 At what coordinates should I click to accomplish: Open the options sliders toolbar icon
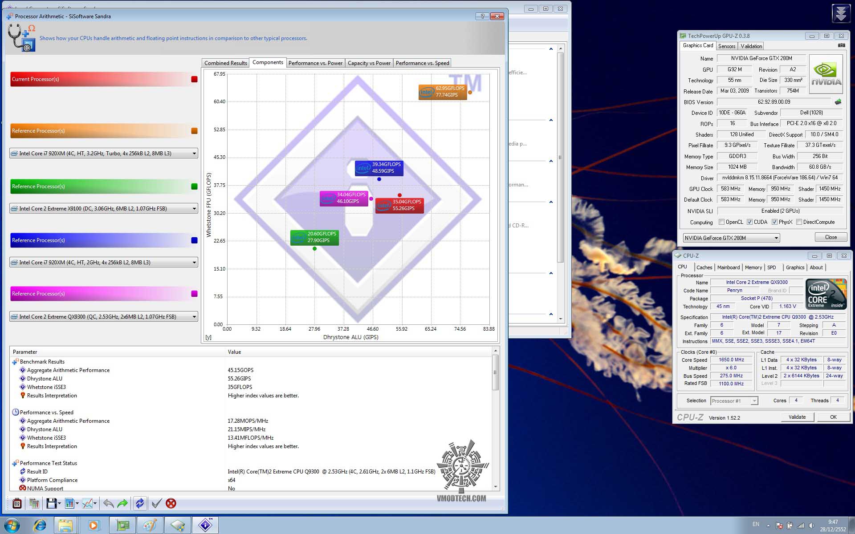point(17,503)
